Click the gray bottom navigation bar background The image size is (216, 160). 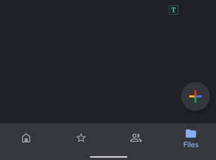click(x=108, y=142)
